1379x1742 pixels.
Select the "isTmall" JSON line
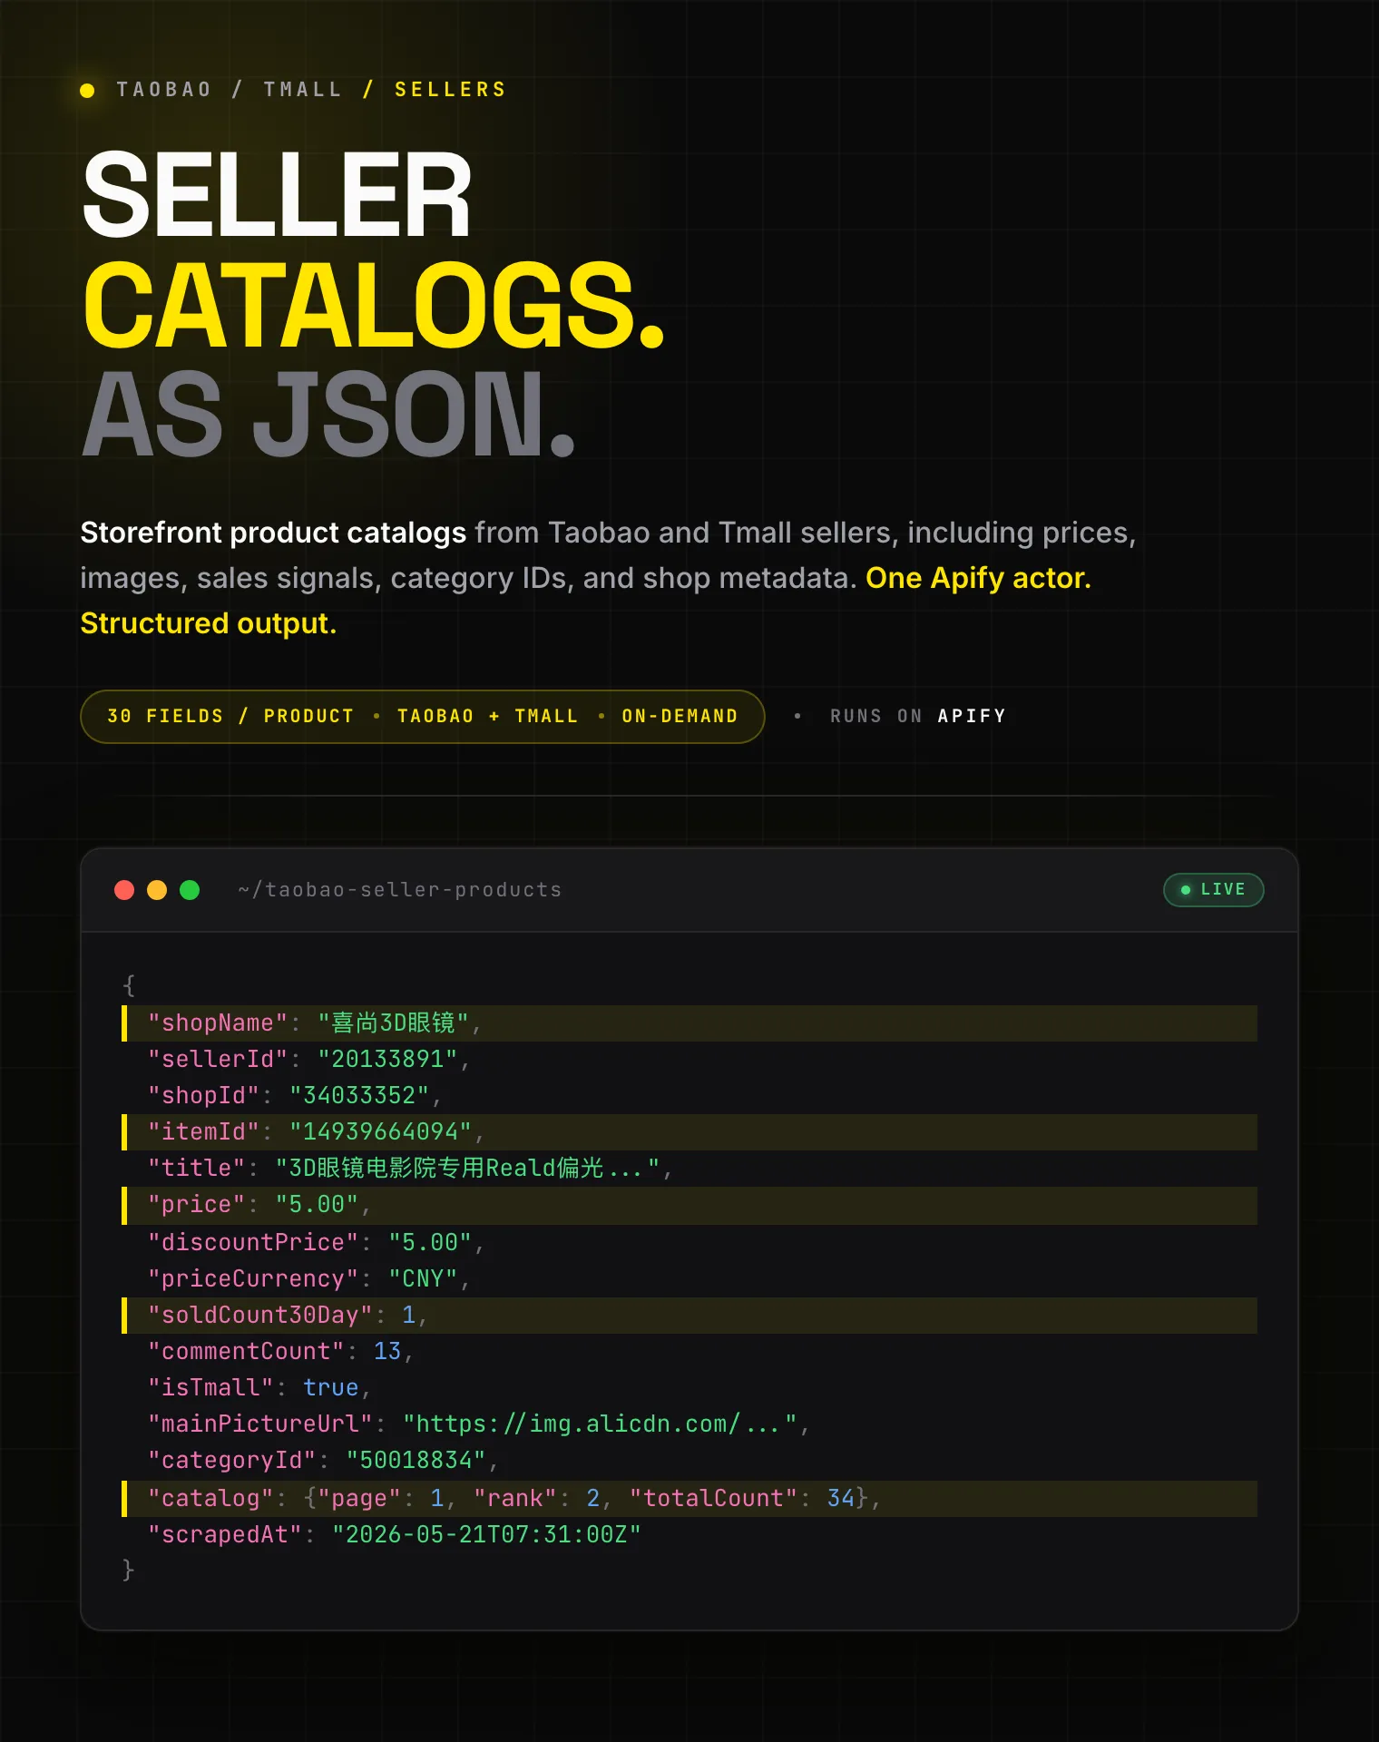click(689, 1388)
